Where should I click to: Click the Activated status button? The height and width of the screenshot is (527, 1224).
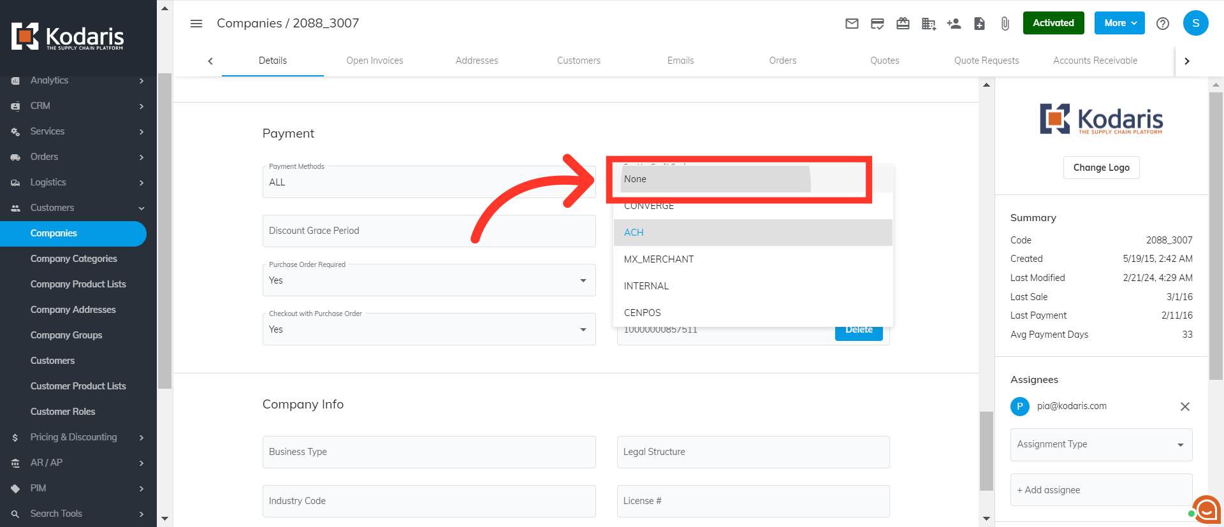pyautogui.click(x=1053, y=23)
